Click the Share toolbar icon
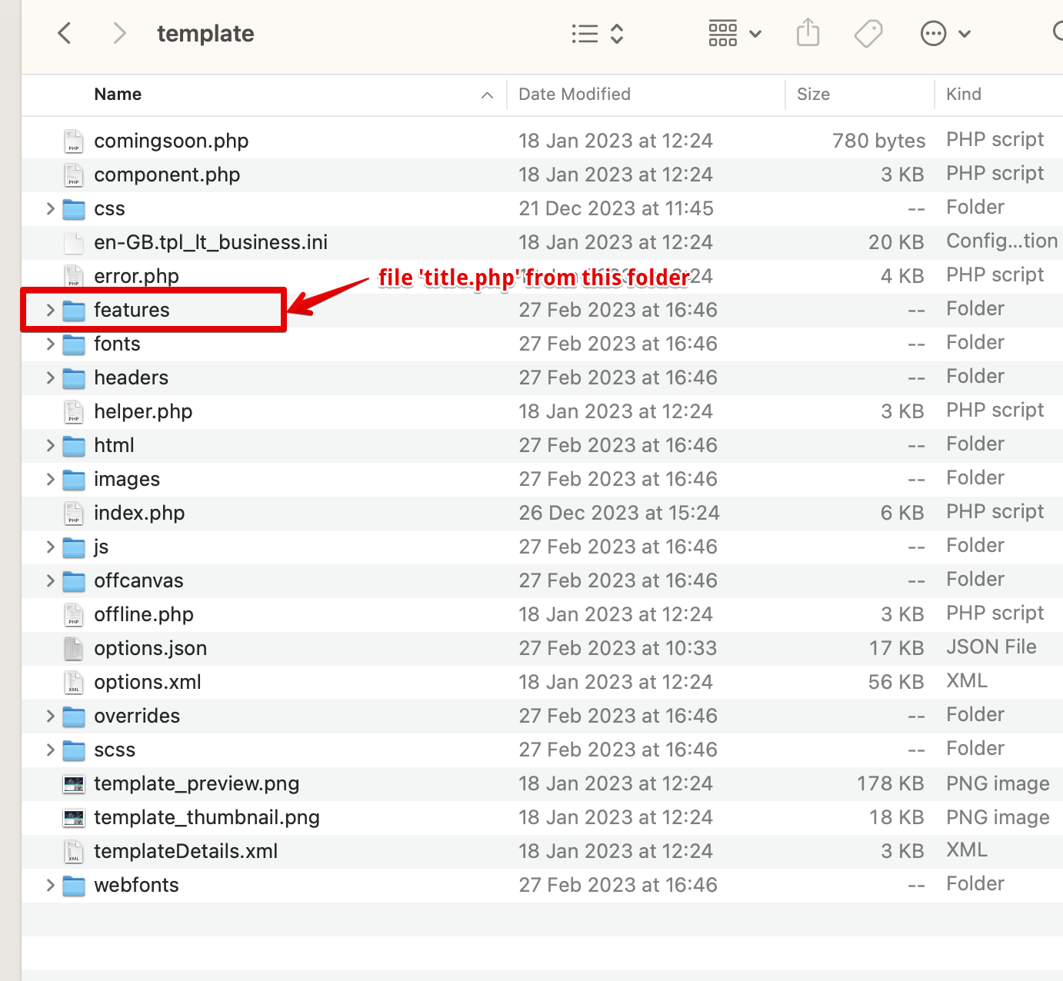This screenshot has height=981, width=1063. (808, 33)
